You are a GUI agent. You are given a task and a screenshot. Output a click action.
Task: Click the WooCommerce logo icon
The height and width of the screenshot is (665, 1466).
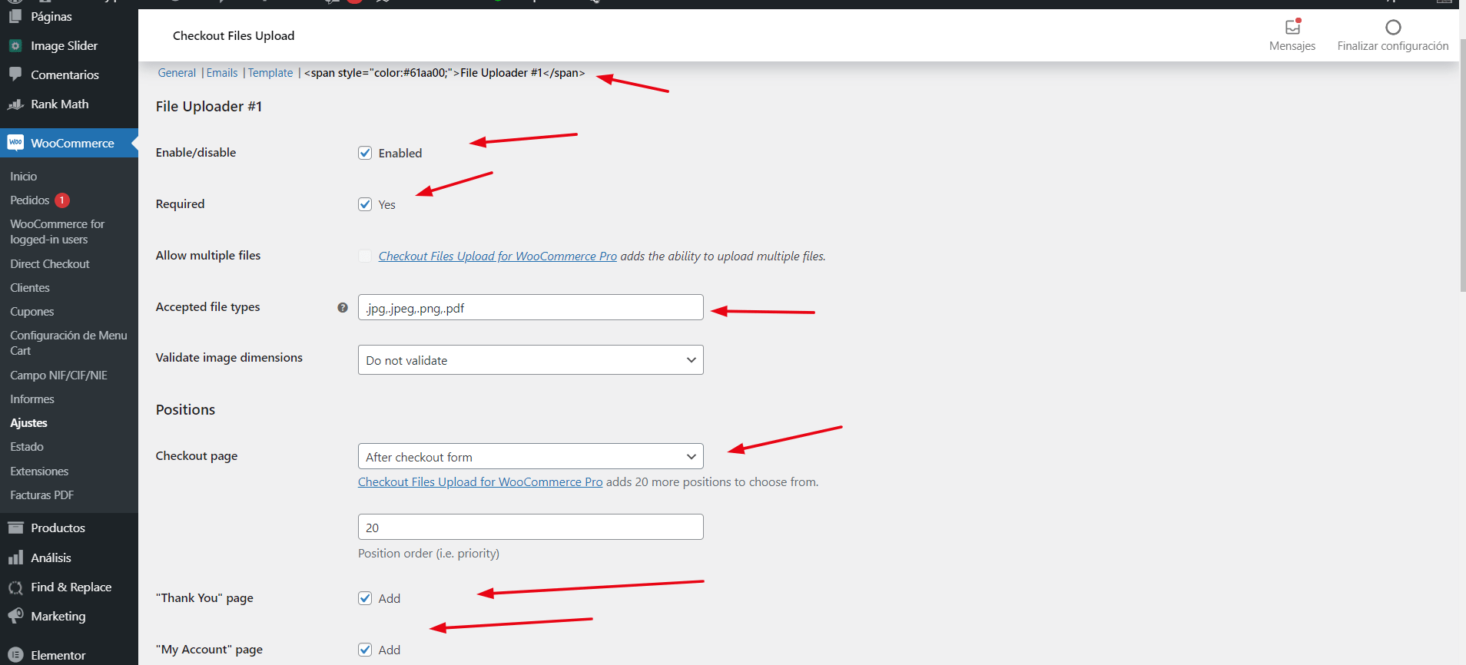(15, 143)
